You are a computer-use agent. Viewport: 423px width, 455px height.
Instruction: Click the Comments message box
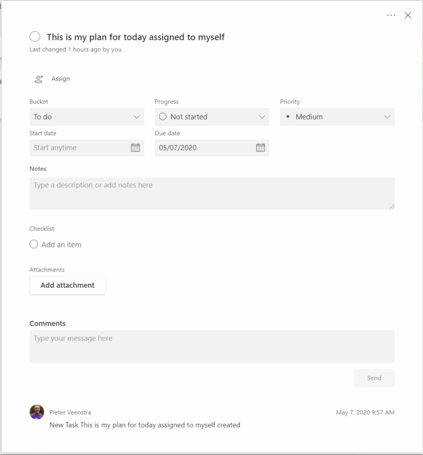[212, 347]
